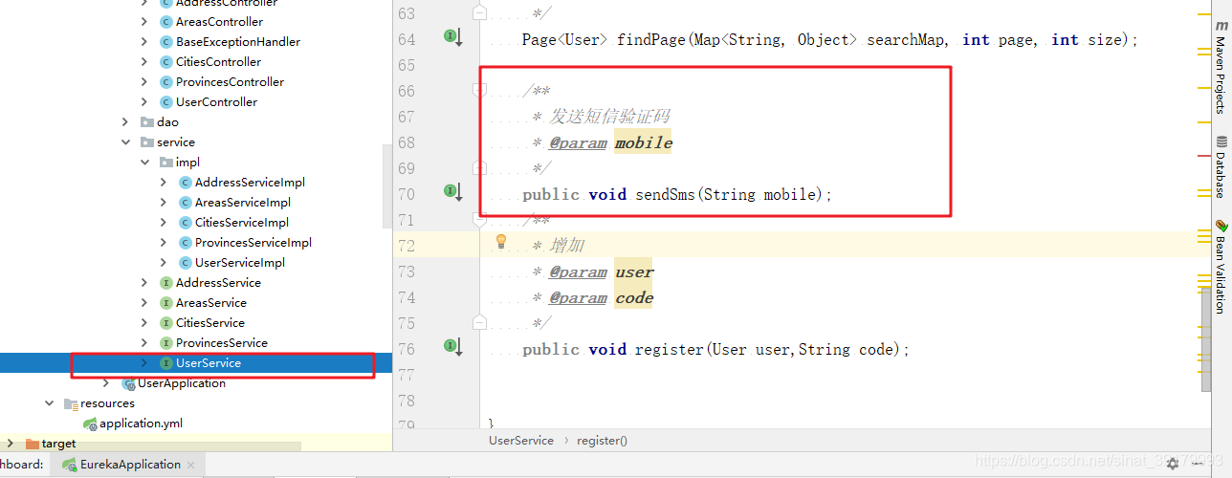Toggle fold marker at comment end line 63
Image resolution: width=1232 pixels, height=478 pixels.
pyautogui.click(x=479, y=12)
